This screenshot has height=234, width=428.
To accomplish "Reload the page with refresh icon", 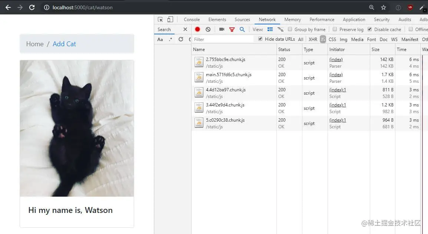I will (x=32, y=7).
